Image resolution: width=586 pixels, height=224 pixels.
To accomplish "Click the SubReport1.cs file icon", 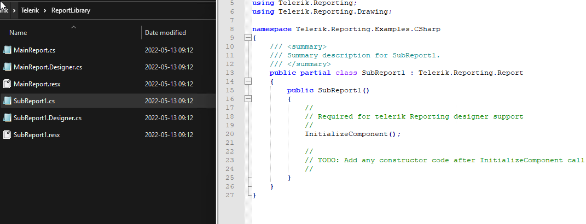I will tap(7, 101).
